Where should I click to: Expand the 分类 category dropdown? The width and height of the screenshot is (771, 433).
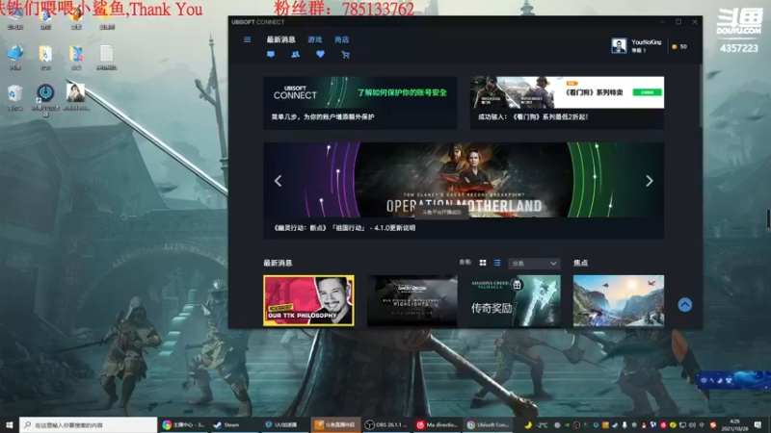tap(534, 264)
